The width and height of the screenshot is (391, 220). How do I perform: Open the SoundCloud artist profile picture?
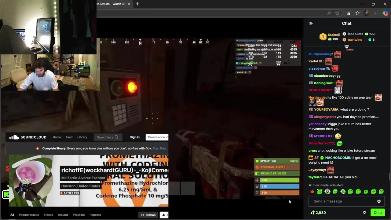pyautogui.click(x=31, y=180)
